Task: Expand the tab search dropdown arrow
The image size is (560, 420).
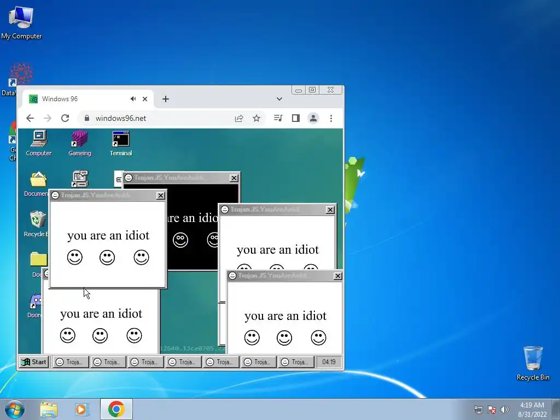Action: coord(279,99)
